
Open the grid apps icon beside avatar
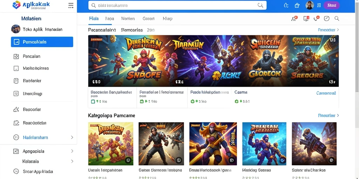click(319, 6)
